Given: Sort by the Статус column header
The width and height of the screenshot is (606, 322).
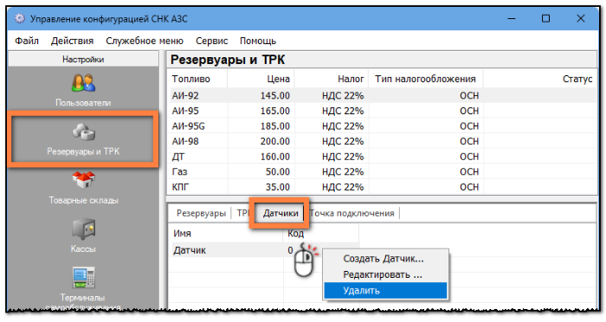Looking at the screenshot, I should (x=539, y=79).
